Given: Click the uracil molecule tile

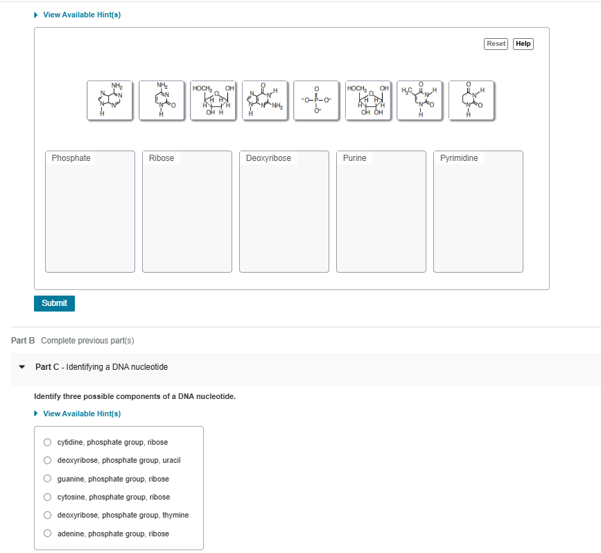Looking at the screenshot, I should point(471,101).
